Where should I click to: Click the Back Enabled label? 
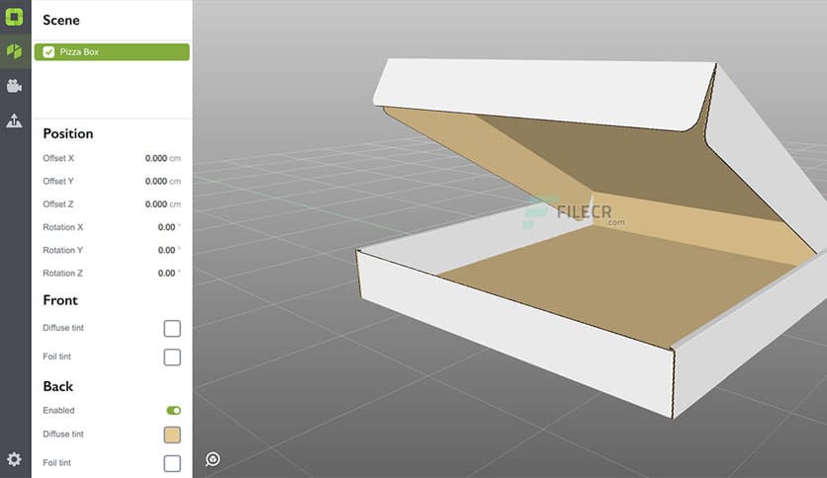click(x=58, y=410)
